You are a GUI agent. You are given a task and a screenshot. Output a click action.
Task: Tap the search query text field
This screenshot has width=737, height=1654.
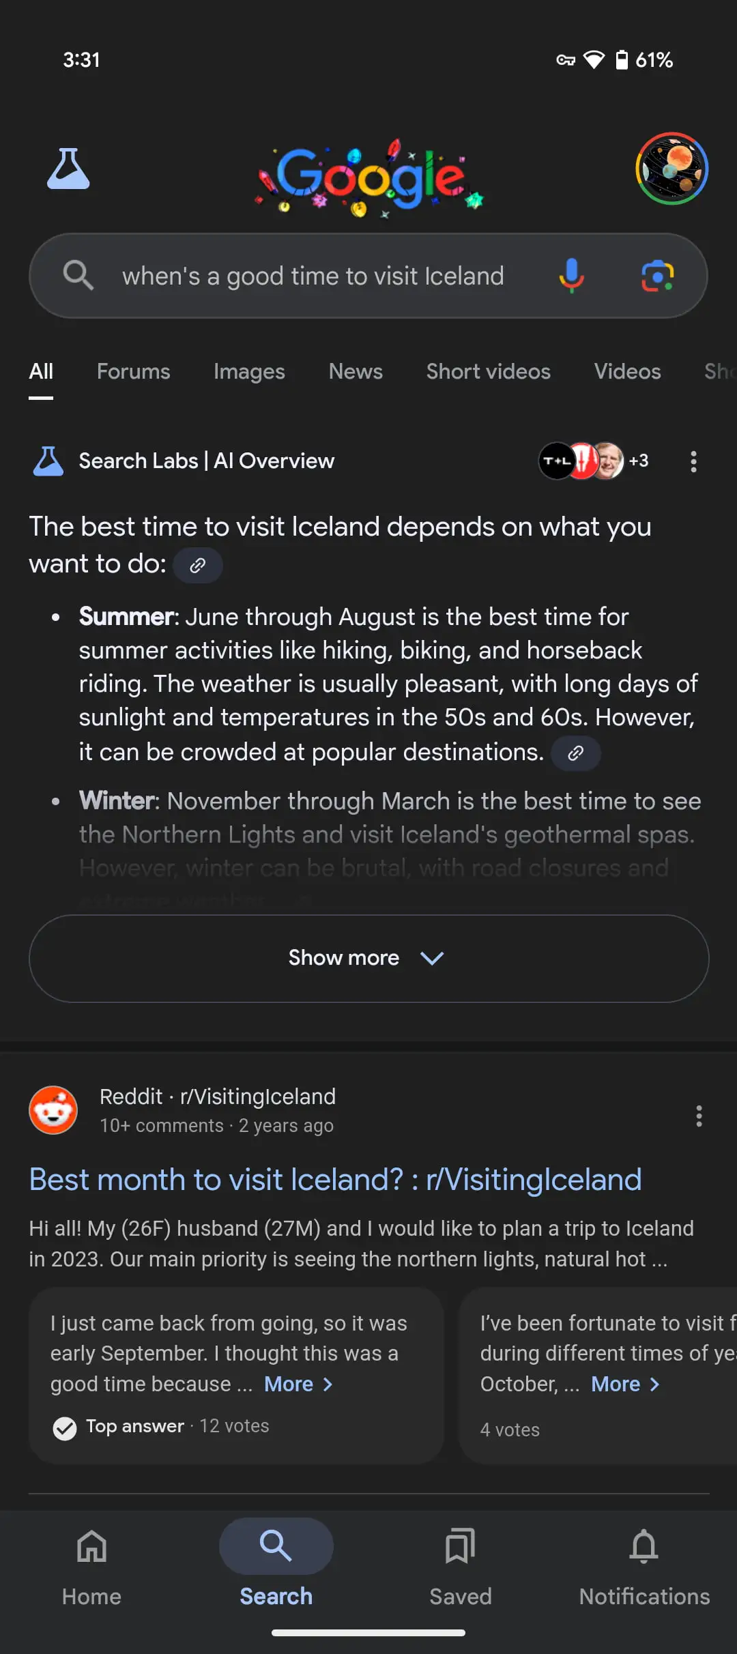coord(313,276)
